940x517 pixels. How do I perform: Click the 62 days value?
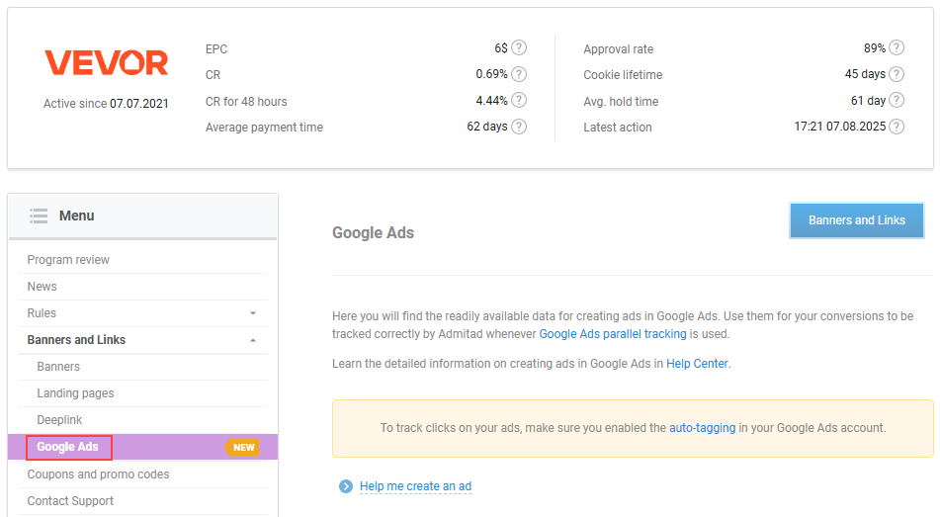point(486,127)
